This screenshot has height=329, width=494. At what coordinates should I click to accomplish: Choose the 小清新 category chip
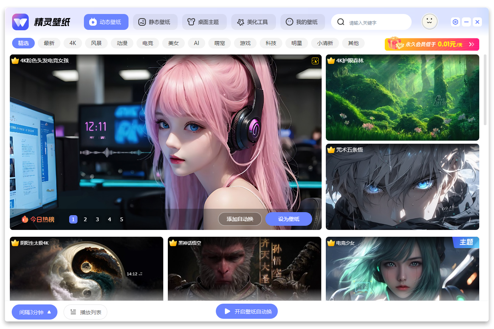point(325,43)
